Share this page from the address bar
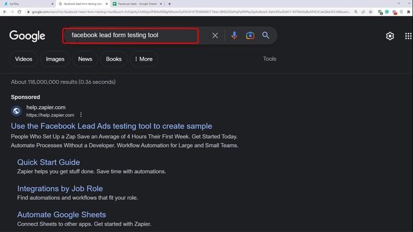Screen dimensions: 413x232 (x=363, y=12)
